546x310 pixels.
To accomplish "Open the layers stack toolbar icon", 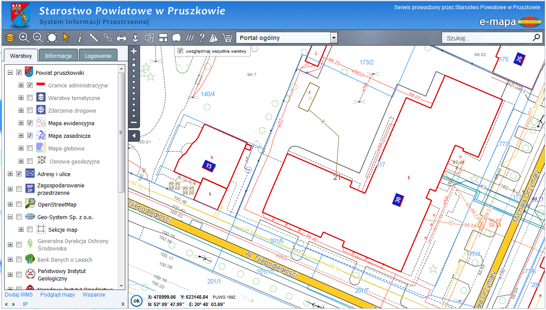I will tap(10, 38).
